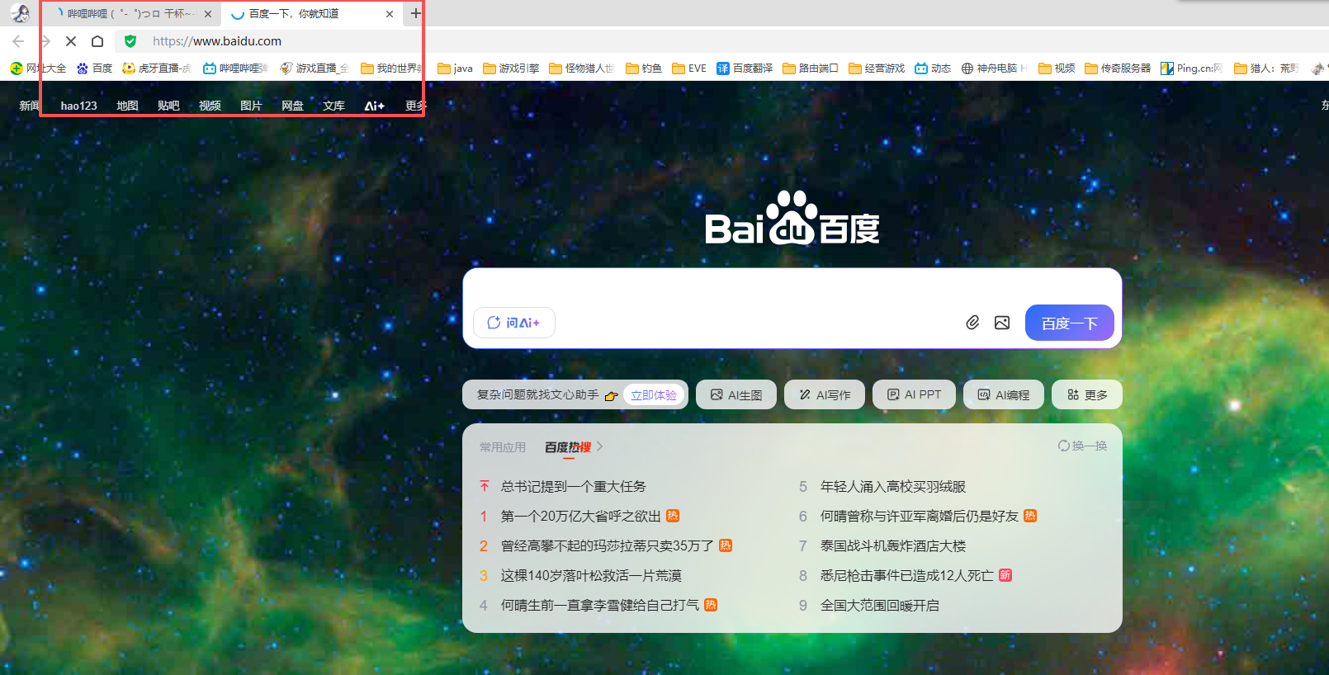Open the 游戏直播 bookmark

point(315,68)
